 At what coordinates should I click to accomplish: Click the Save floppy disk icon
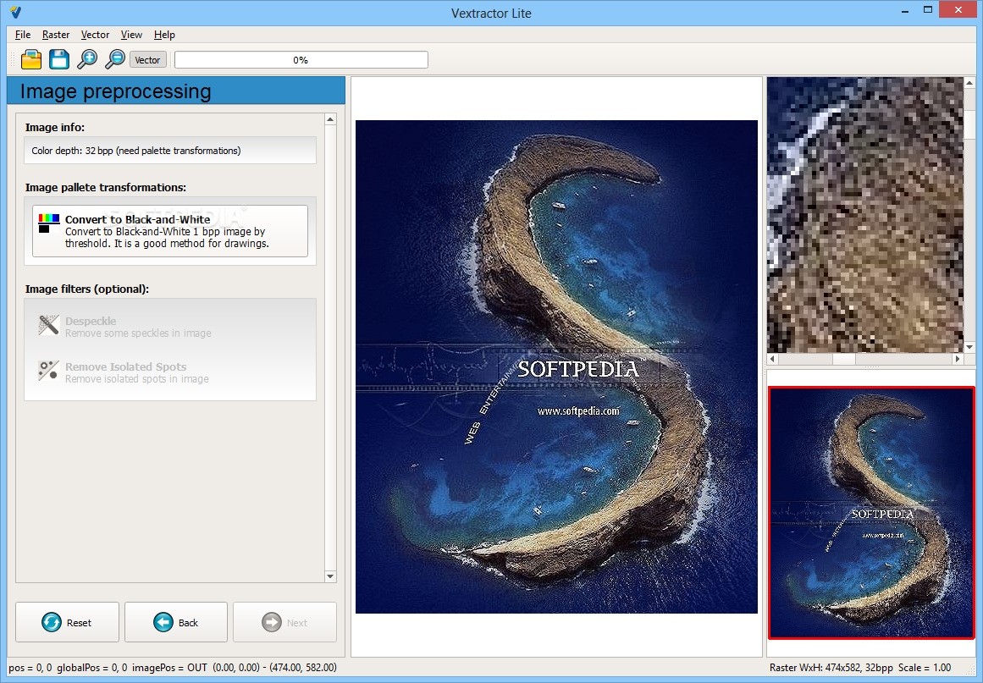[59, 59]
